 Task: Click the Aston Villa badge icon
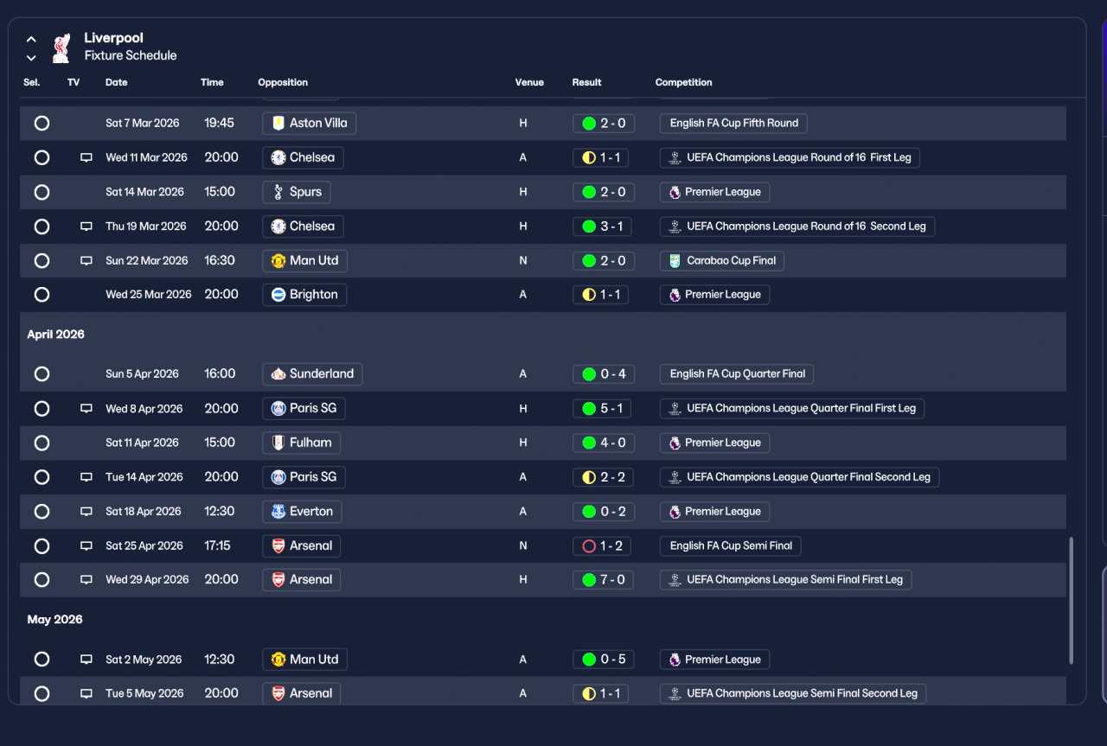[x=278, y=124]
